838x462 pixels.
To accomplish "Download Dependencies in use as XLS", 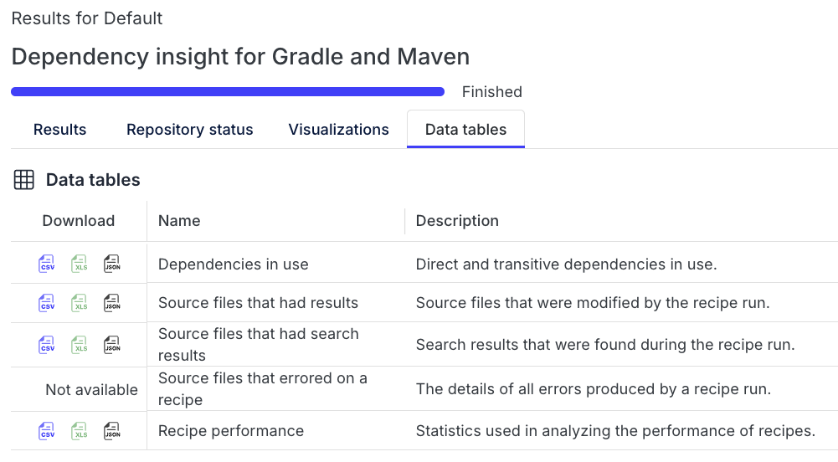I will 80,264.
